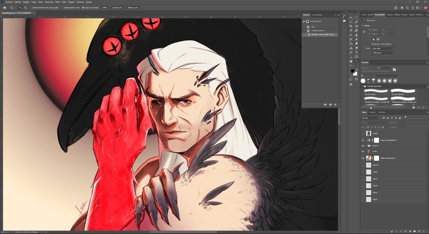The height and width of the screenshot is (234, 429).
Task: Enable 'Cambiar tamaño vent. para ajustar' checkbox
Action: click(31, 8)
